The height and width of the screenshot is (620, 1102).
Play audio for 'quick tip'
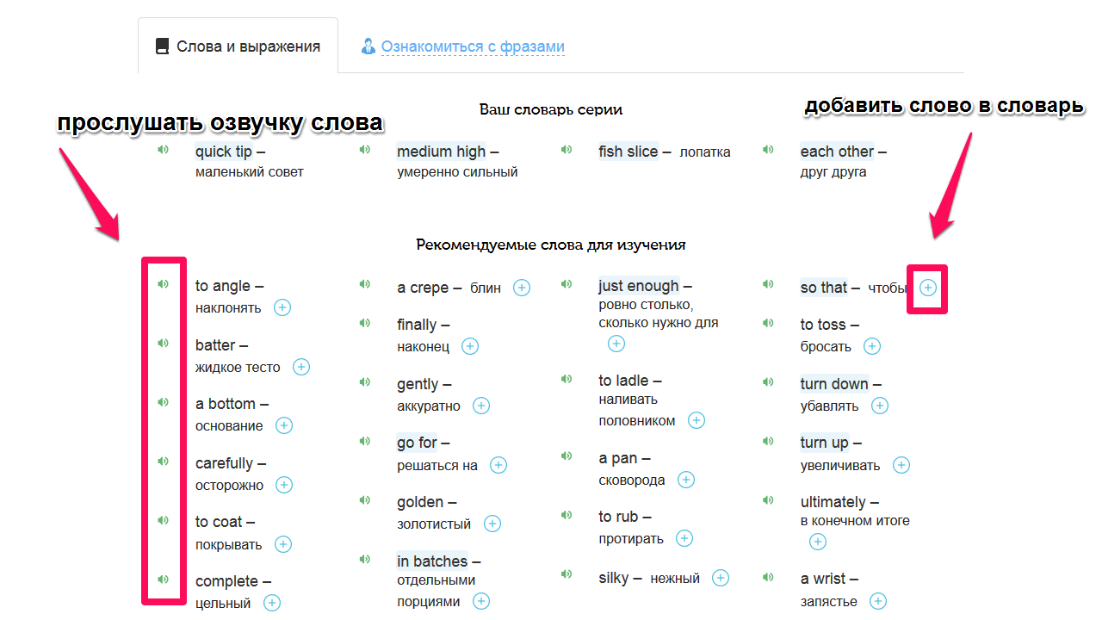point(164,150)
